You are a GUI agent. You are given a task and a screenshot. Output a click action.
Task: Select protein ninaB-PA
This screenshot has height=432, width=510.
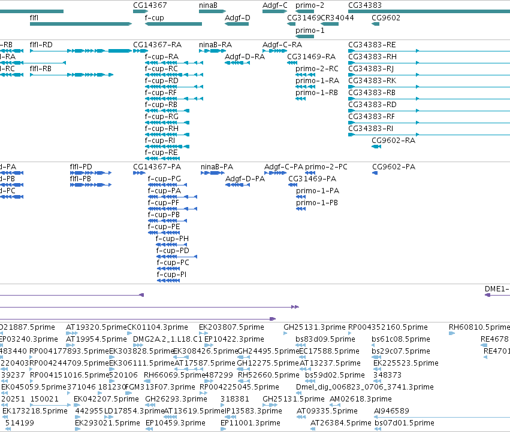pos(217,166)
